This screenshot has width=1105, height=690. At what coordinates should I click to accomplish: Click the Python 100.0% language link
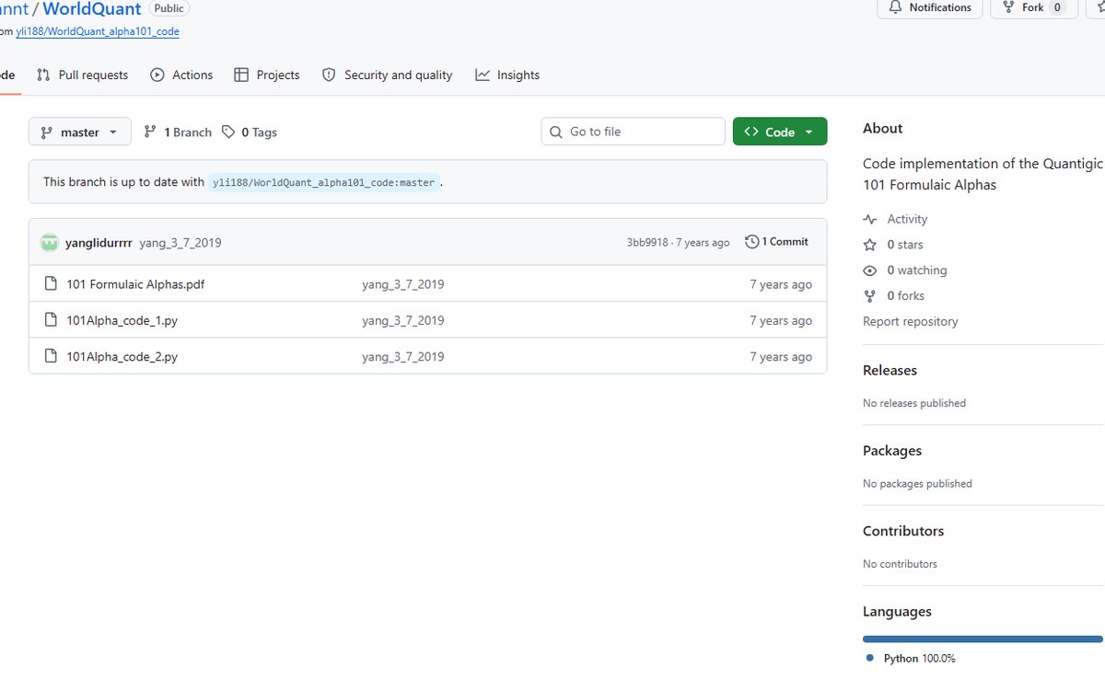tap(911, 659)
